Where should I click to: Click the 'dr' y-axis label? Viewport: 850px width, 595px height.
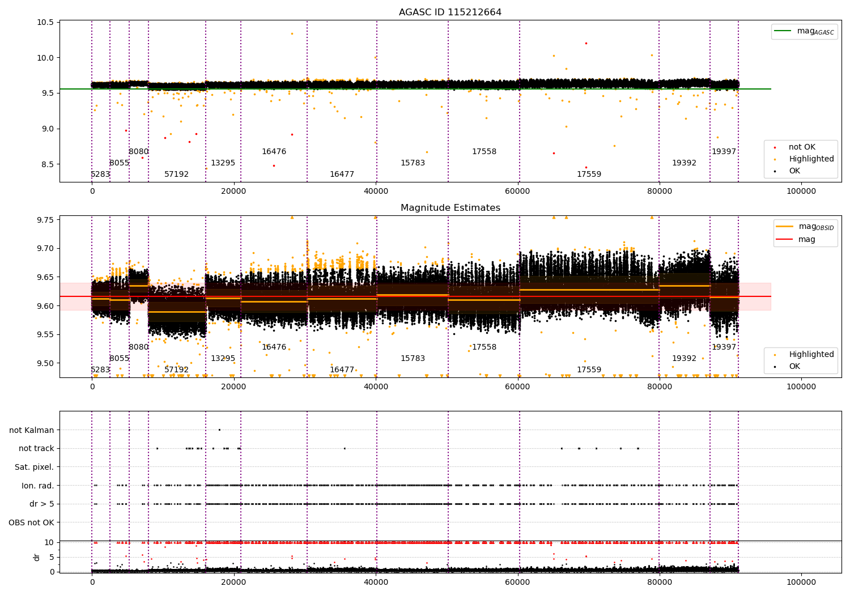pos(37,557)
